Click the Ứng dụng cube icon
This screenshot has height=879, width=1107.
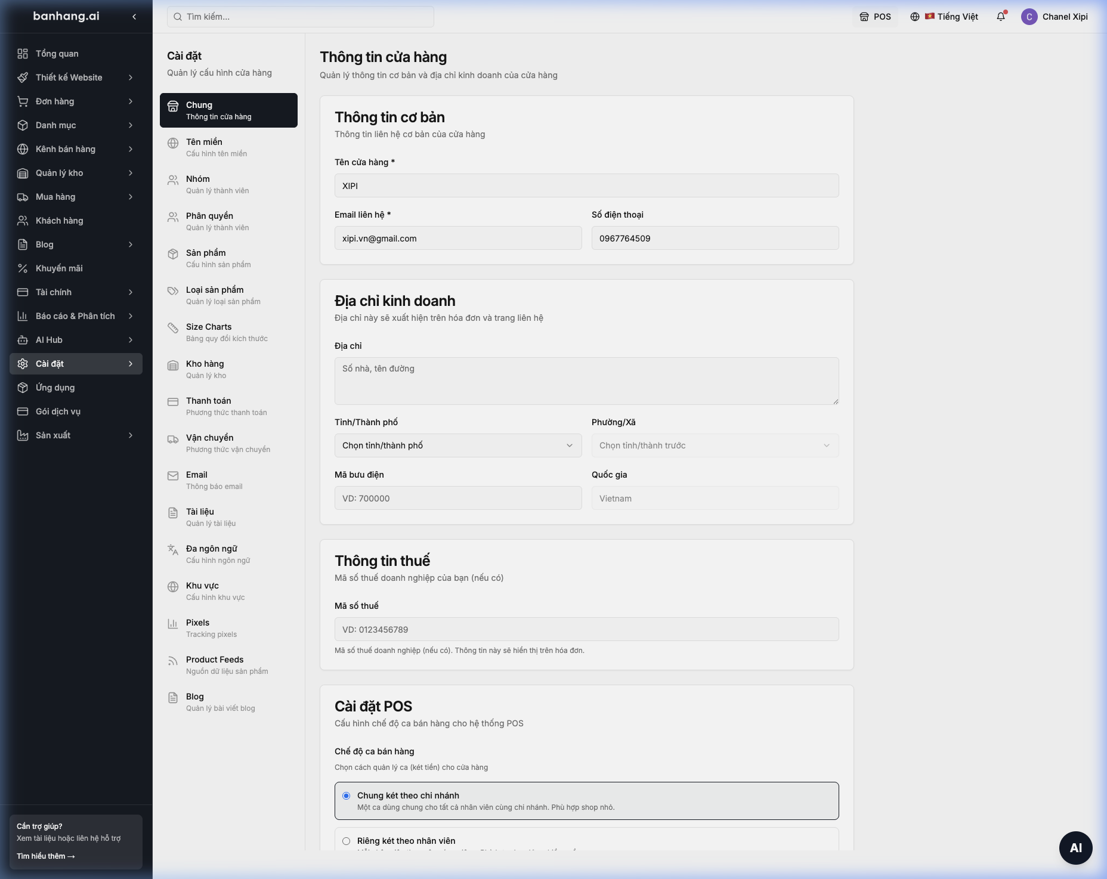pos(23,388)
